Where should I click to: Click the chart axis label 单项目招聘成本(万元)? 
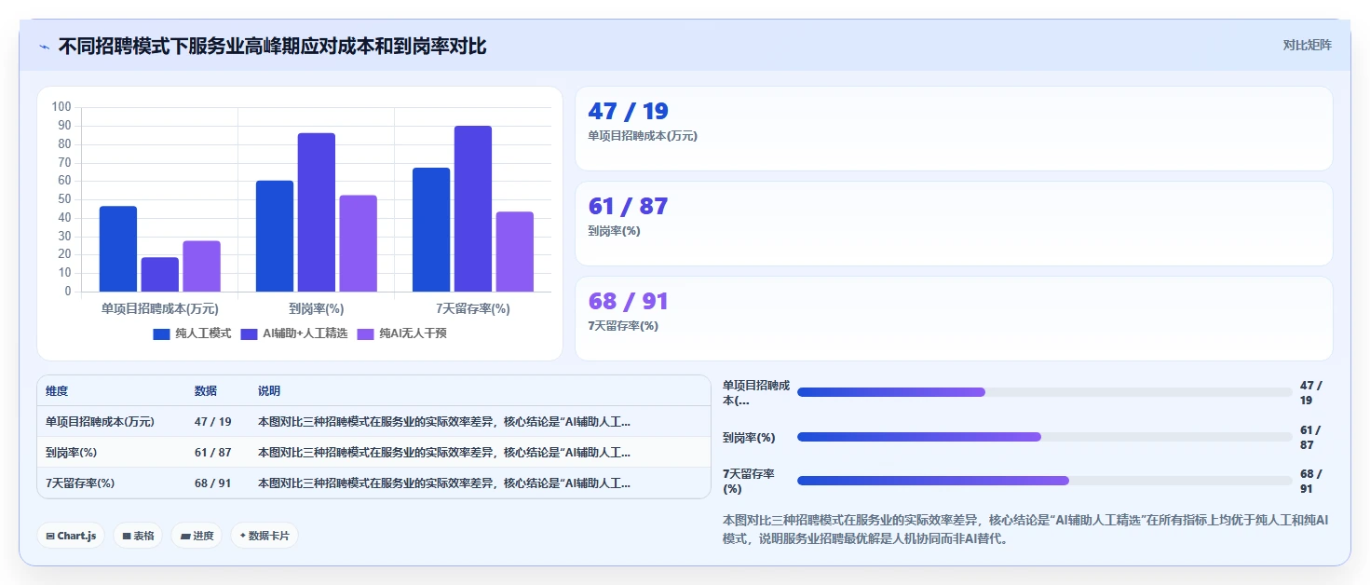tap(160, 308)
